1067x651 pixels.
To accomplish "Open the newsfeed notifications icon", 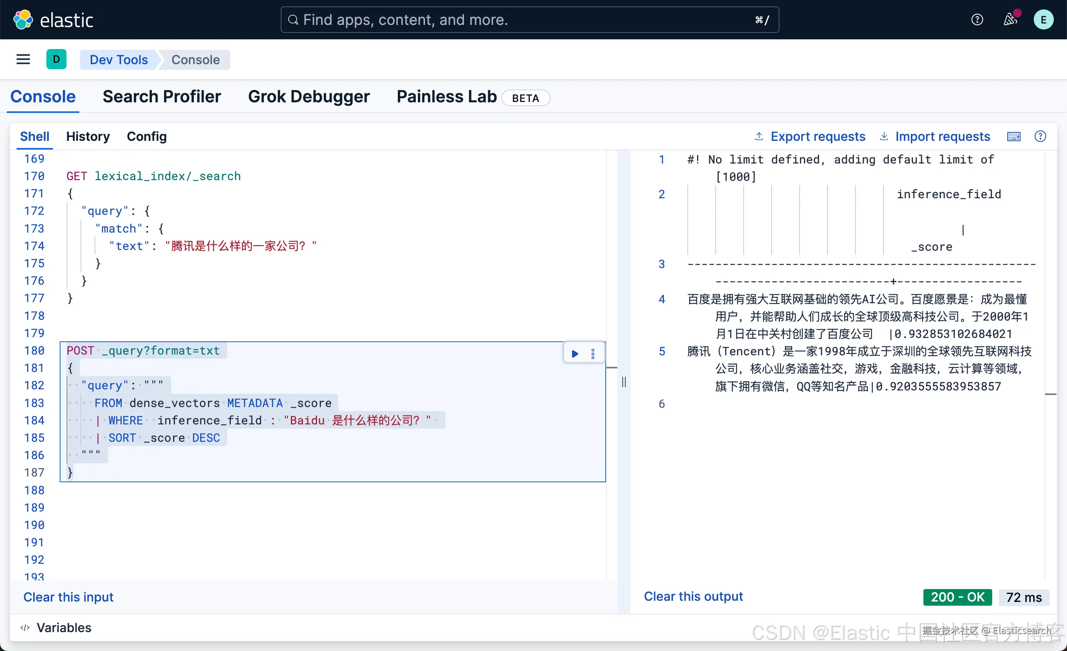I will point(1010,20).
